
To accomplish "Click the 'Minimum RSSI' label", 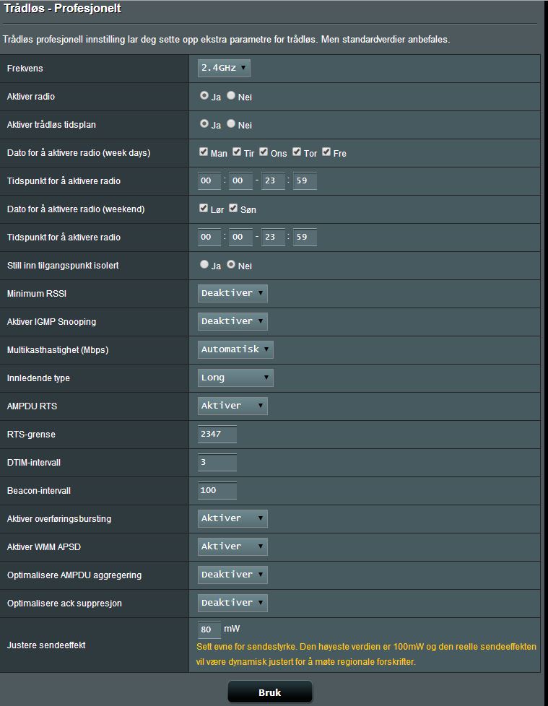I will pyautogui.click(x=37, y=294).
